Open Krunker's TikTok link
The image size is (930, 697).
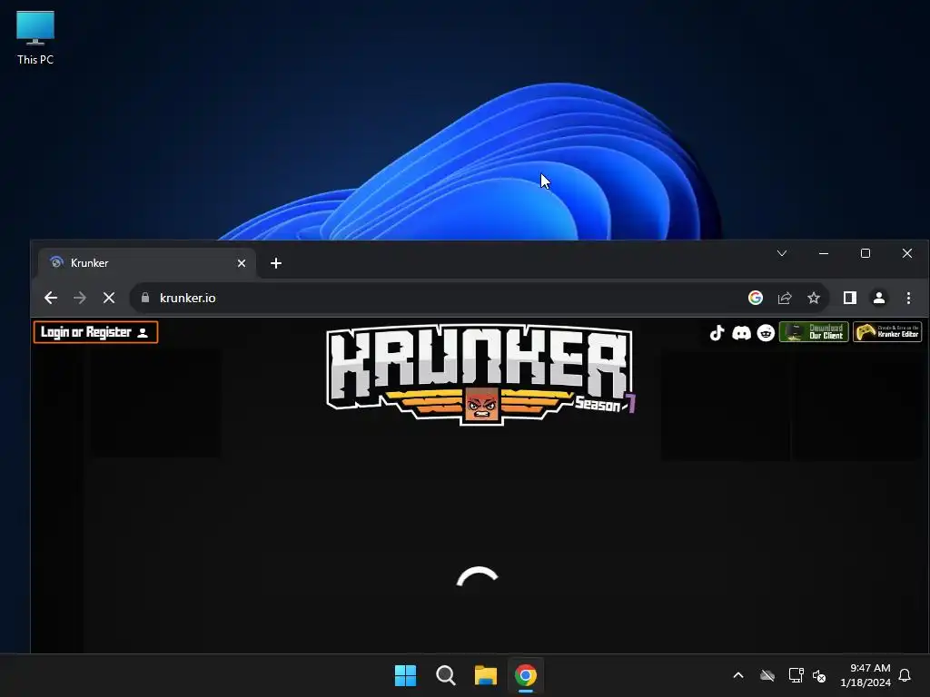click(717, 332)
